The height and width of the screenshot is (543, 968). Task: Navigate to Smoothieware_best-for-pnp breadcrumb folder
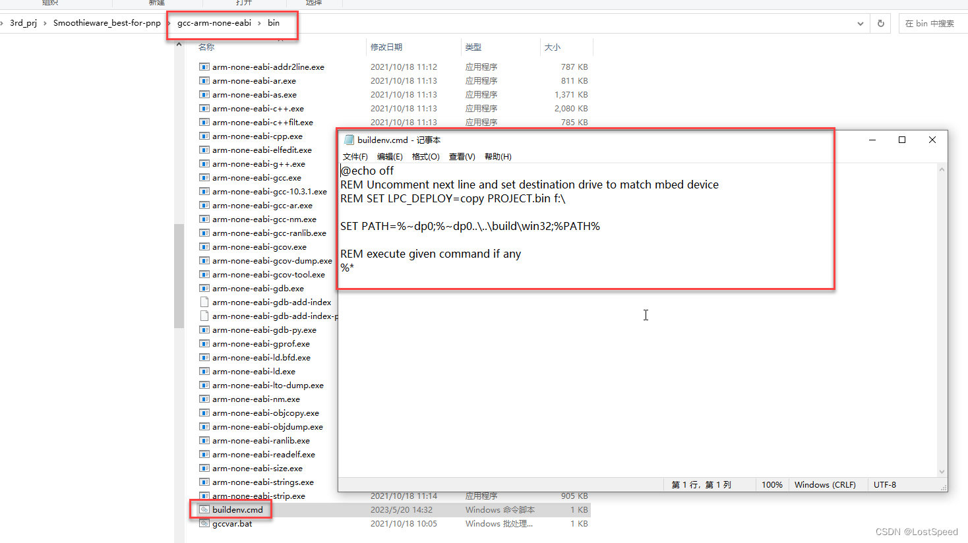click(107, 22)
